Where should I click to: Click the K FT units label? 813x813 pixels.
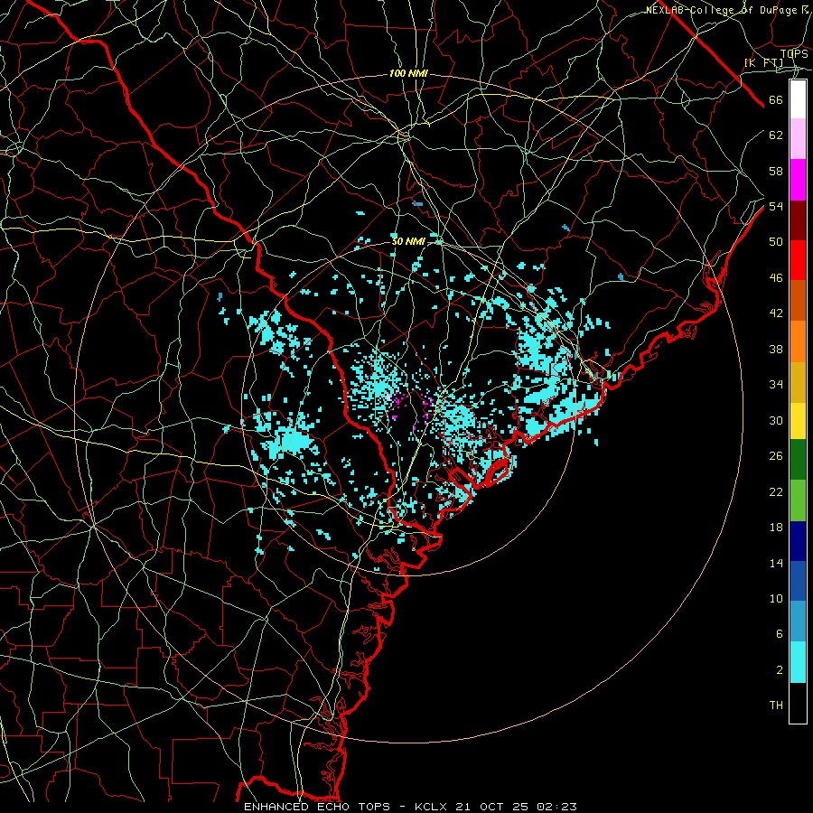click(763, 62)
